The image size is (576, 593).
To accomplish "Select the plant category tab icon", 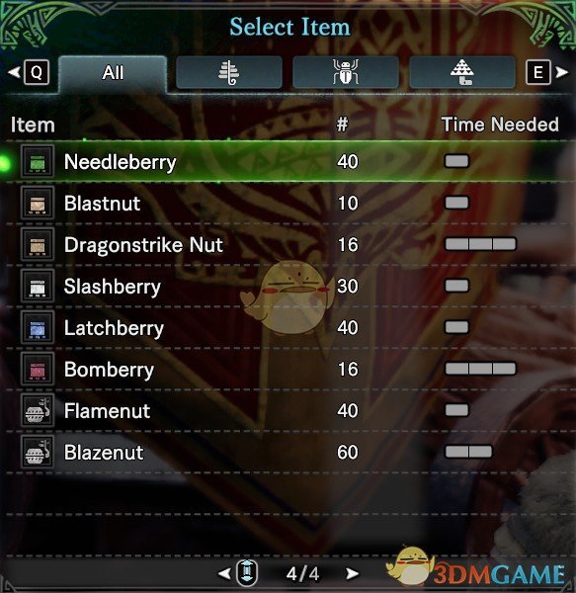I will 229,72.
